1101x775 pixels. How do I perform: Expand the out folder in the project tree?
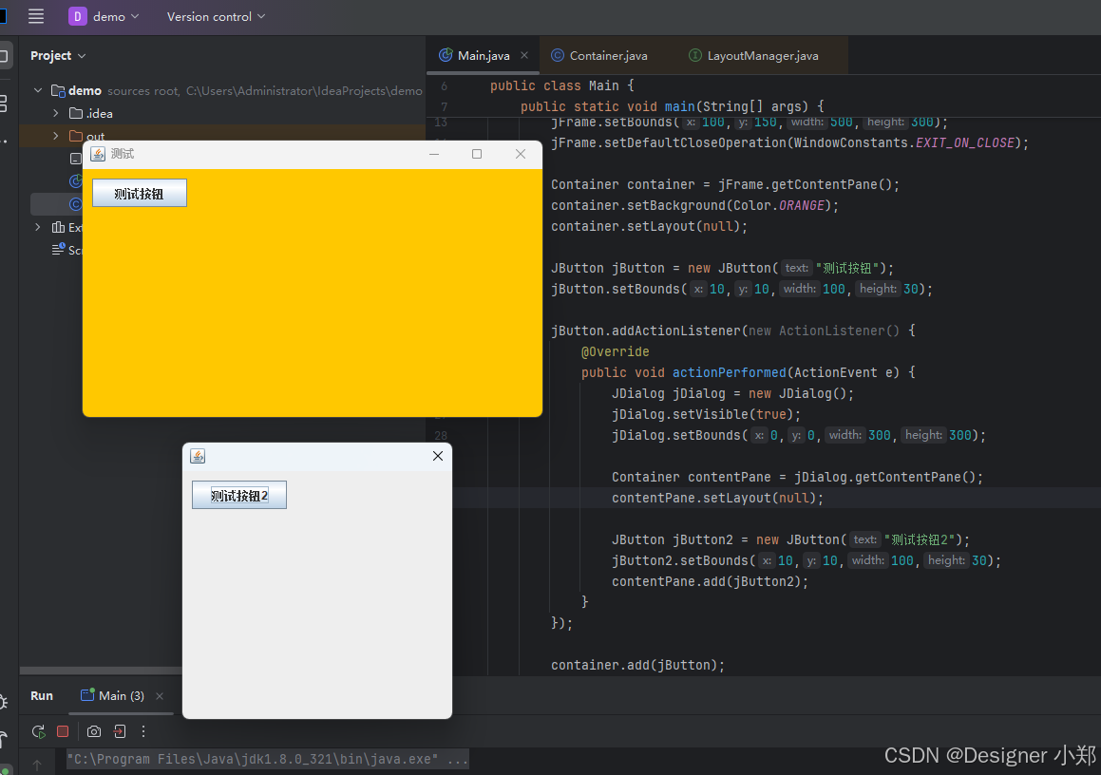coord(55,136)
